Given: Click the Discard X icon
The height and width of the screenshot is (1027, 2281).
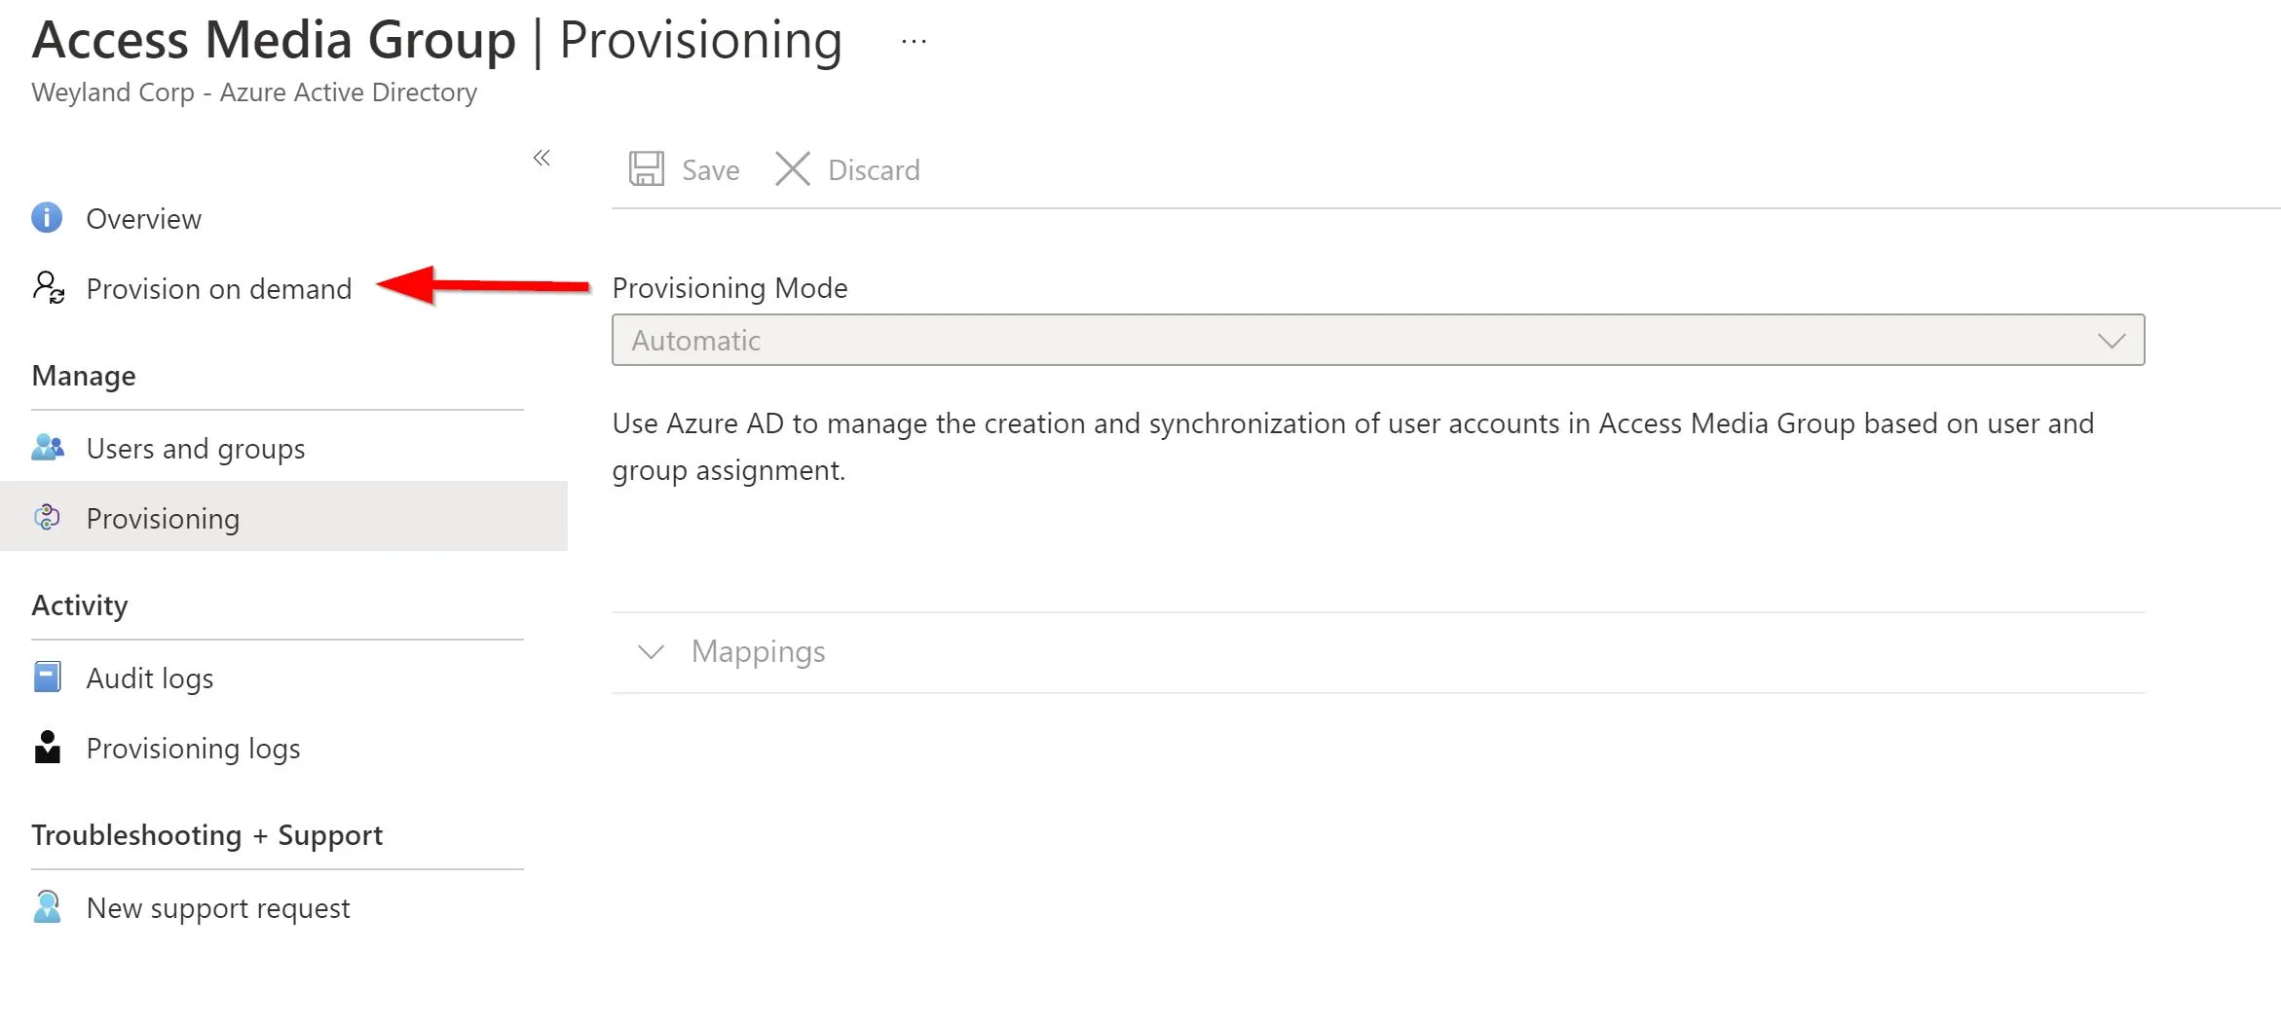Looking at the screenshot, I should pyautogui.click(x=793, y=168).
